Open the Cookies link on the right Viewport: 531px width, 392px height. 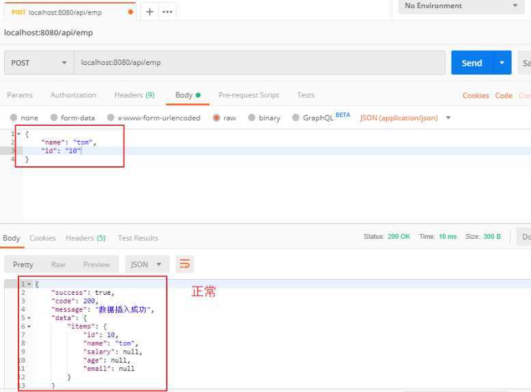(x=476, y=96)
